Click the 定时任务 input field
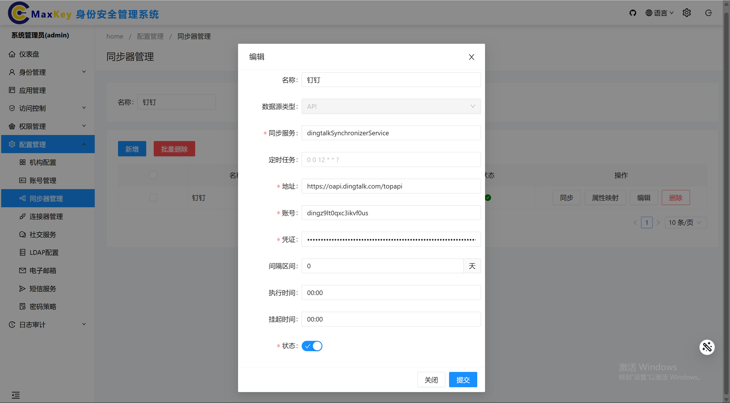 pyautogui.click(x=391, y=159)
